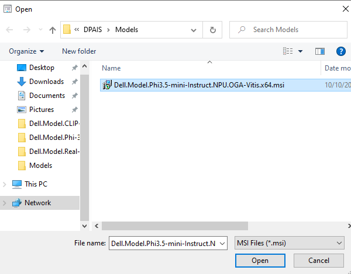Screen dimensions: 351x274
Task: Click the date cell of the msi file
Action: click(x=338, y=85)
